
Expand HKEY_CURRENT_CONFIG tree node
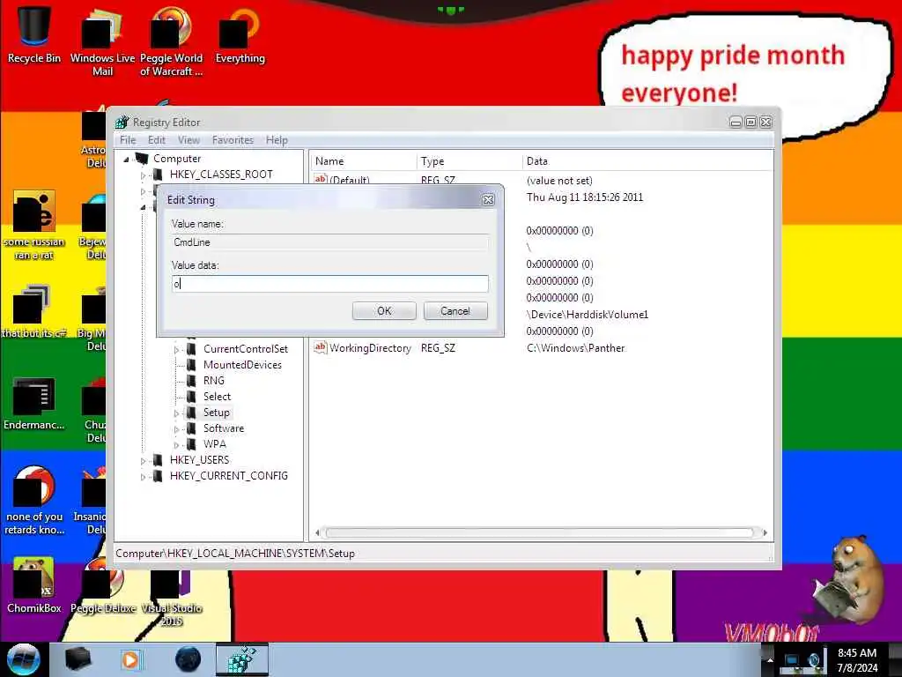click(143, 477)
